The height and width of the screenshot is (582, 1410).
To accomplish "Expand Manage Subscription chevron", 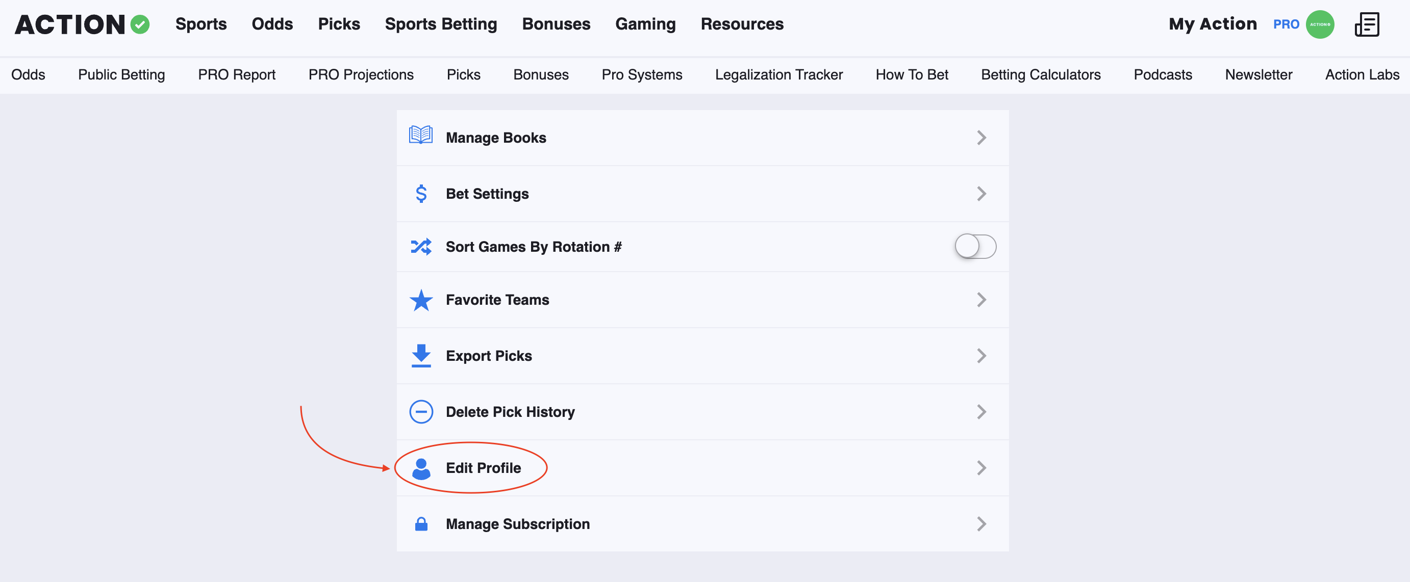I will [x=981, y=524].
